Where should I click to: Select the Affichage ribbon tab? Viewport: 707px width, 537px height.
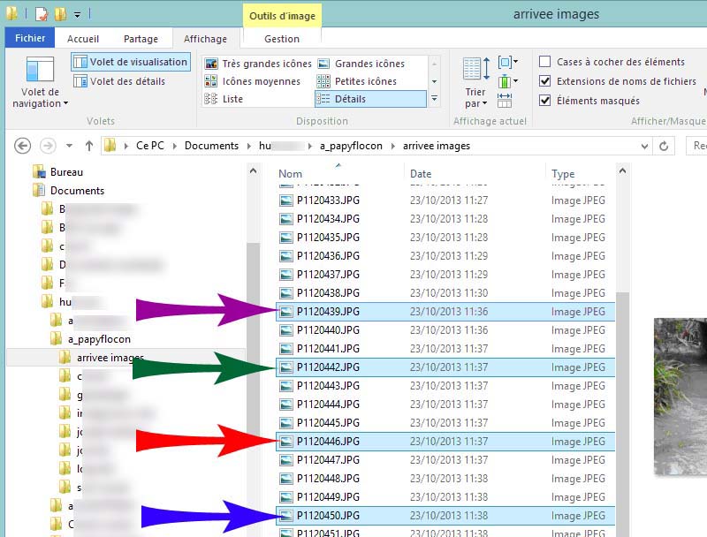205,39
